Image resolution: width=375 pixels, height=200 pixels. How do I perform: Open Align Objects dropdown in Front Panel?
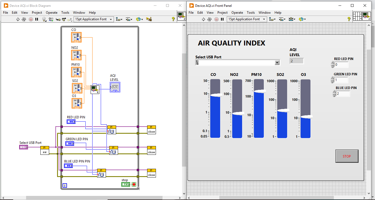[x=272, y=19]
